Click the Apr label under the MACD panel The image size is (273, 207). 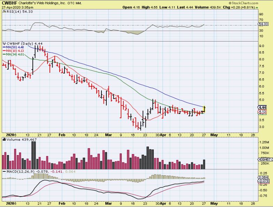click(163, 204)
